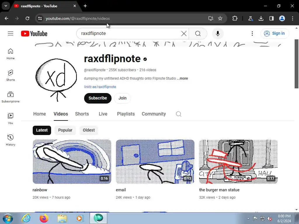Open the browser extensions puzzle icon

pyautogui.click(x=235, y=18)
